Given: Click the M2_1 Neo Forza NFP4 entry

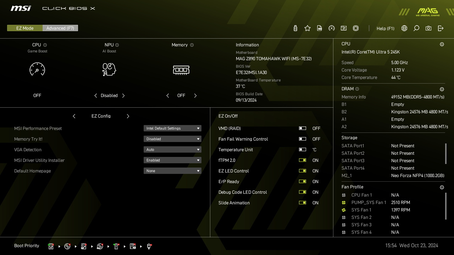Looking at the screenshot, I should 393,176.
